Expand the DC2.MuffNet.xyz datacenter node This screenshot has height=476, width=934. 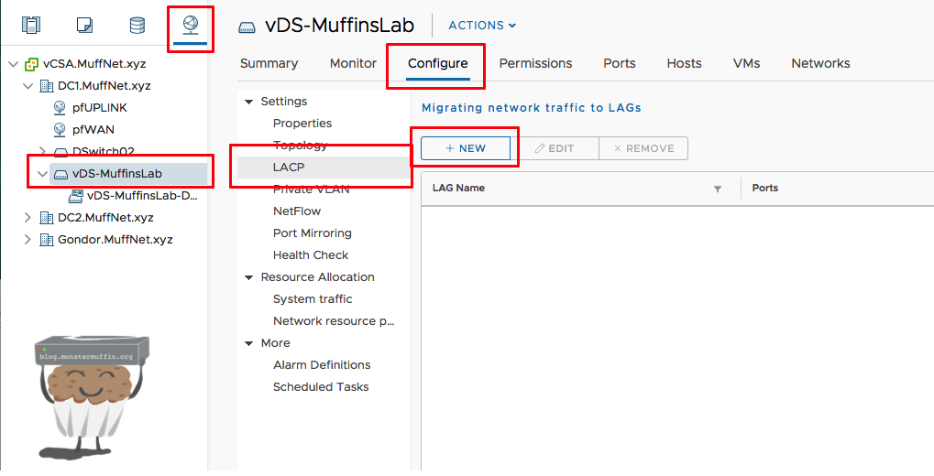pos(27,218)
